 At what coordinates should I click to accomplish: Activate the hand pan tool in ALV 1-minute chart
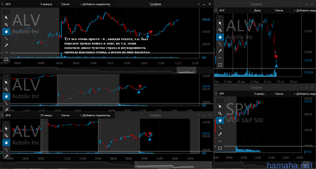(6, 32)
